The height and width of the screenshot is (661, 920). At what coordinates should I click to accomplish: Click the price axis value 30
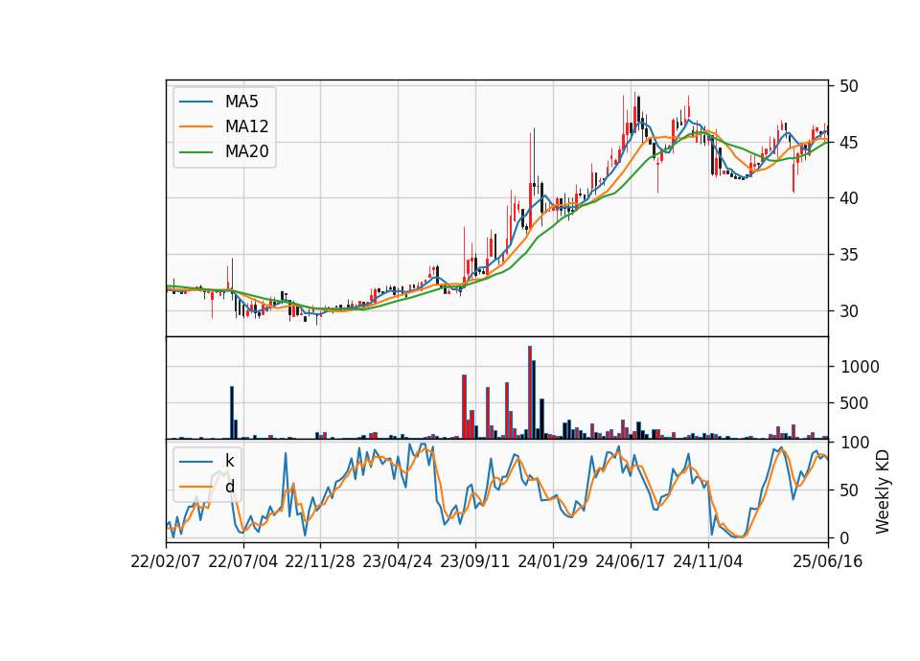[848, 310]
